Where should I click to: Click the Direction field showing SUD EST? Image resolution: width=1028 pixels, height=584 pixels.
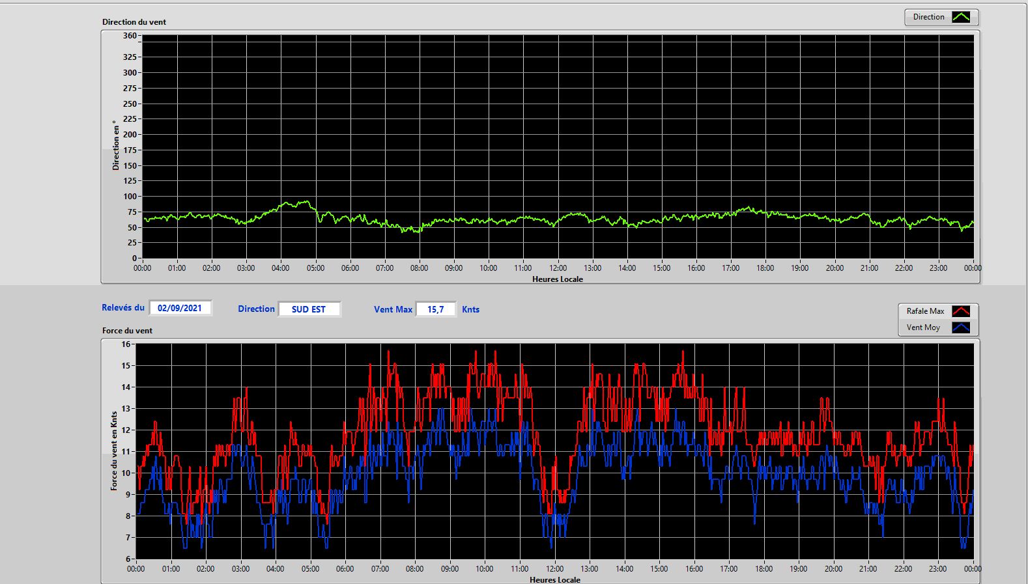pos(309,309)
